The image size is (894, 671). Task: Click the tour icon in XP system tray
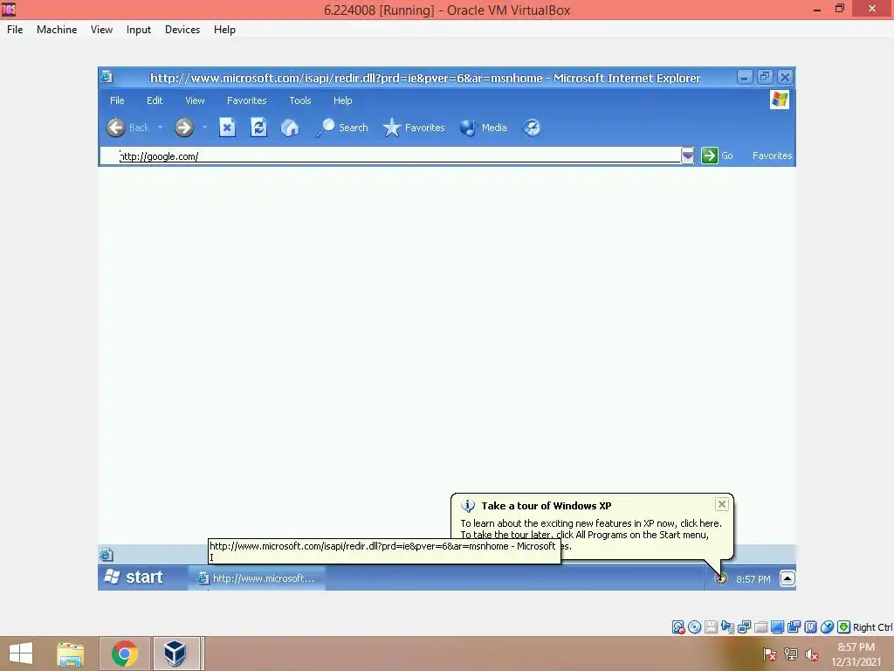click(x=720, y=578)
